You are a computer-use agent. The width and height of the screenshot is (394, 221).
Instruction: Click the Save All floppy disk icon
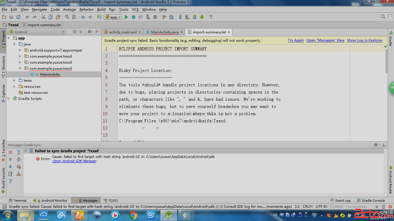11,17
